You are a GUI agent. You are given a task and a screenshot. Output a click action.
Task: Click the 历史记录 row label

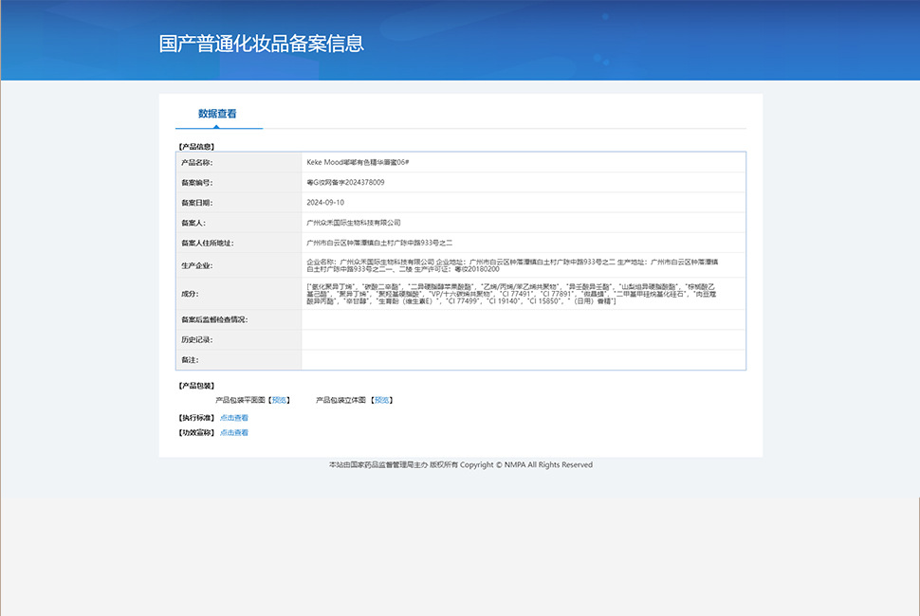(x=196, y=340)
